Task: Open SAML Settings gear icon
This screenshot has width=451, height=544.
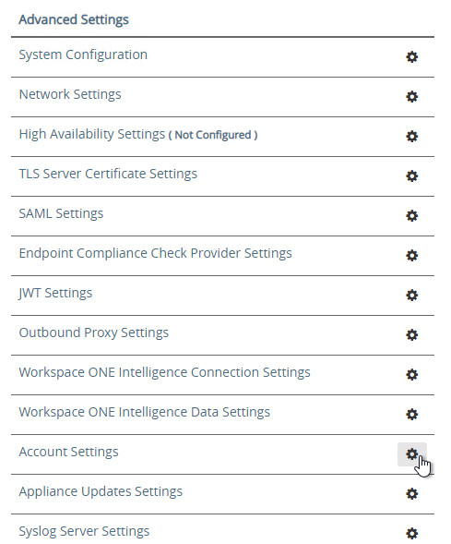Action: [x=412, y=215]
